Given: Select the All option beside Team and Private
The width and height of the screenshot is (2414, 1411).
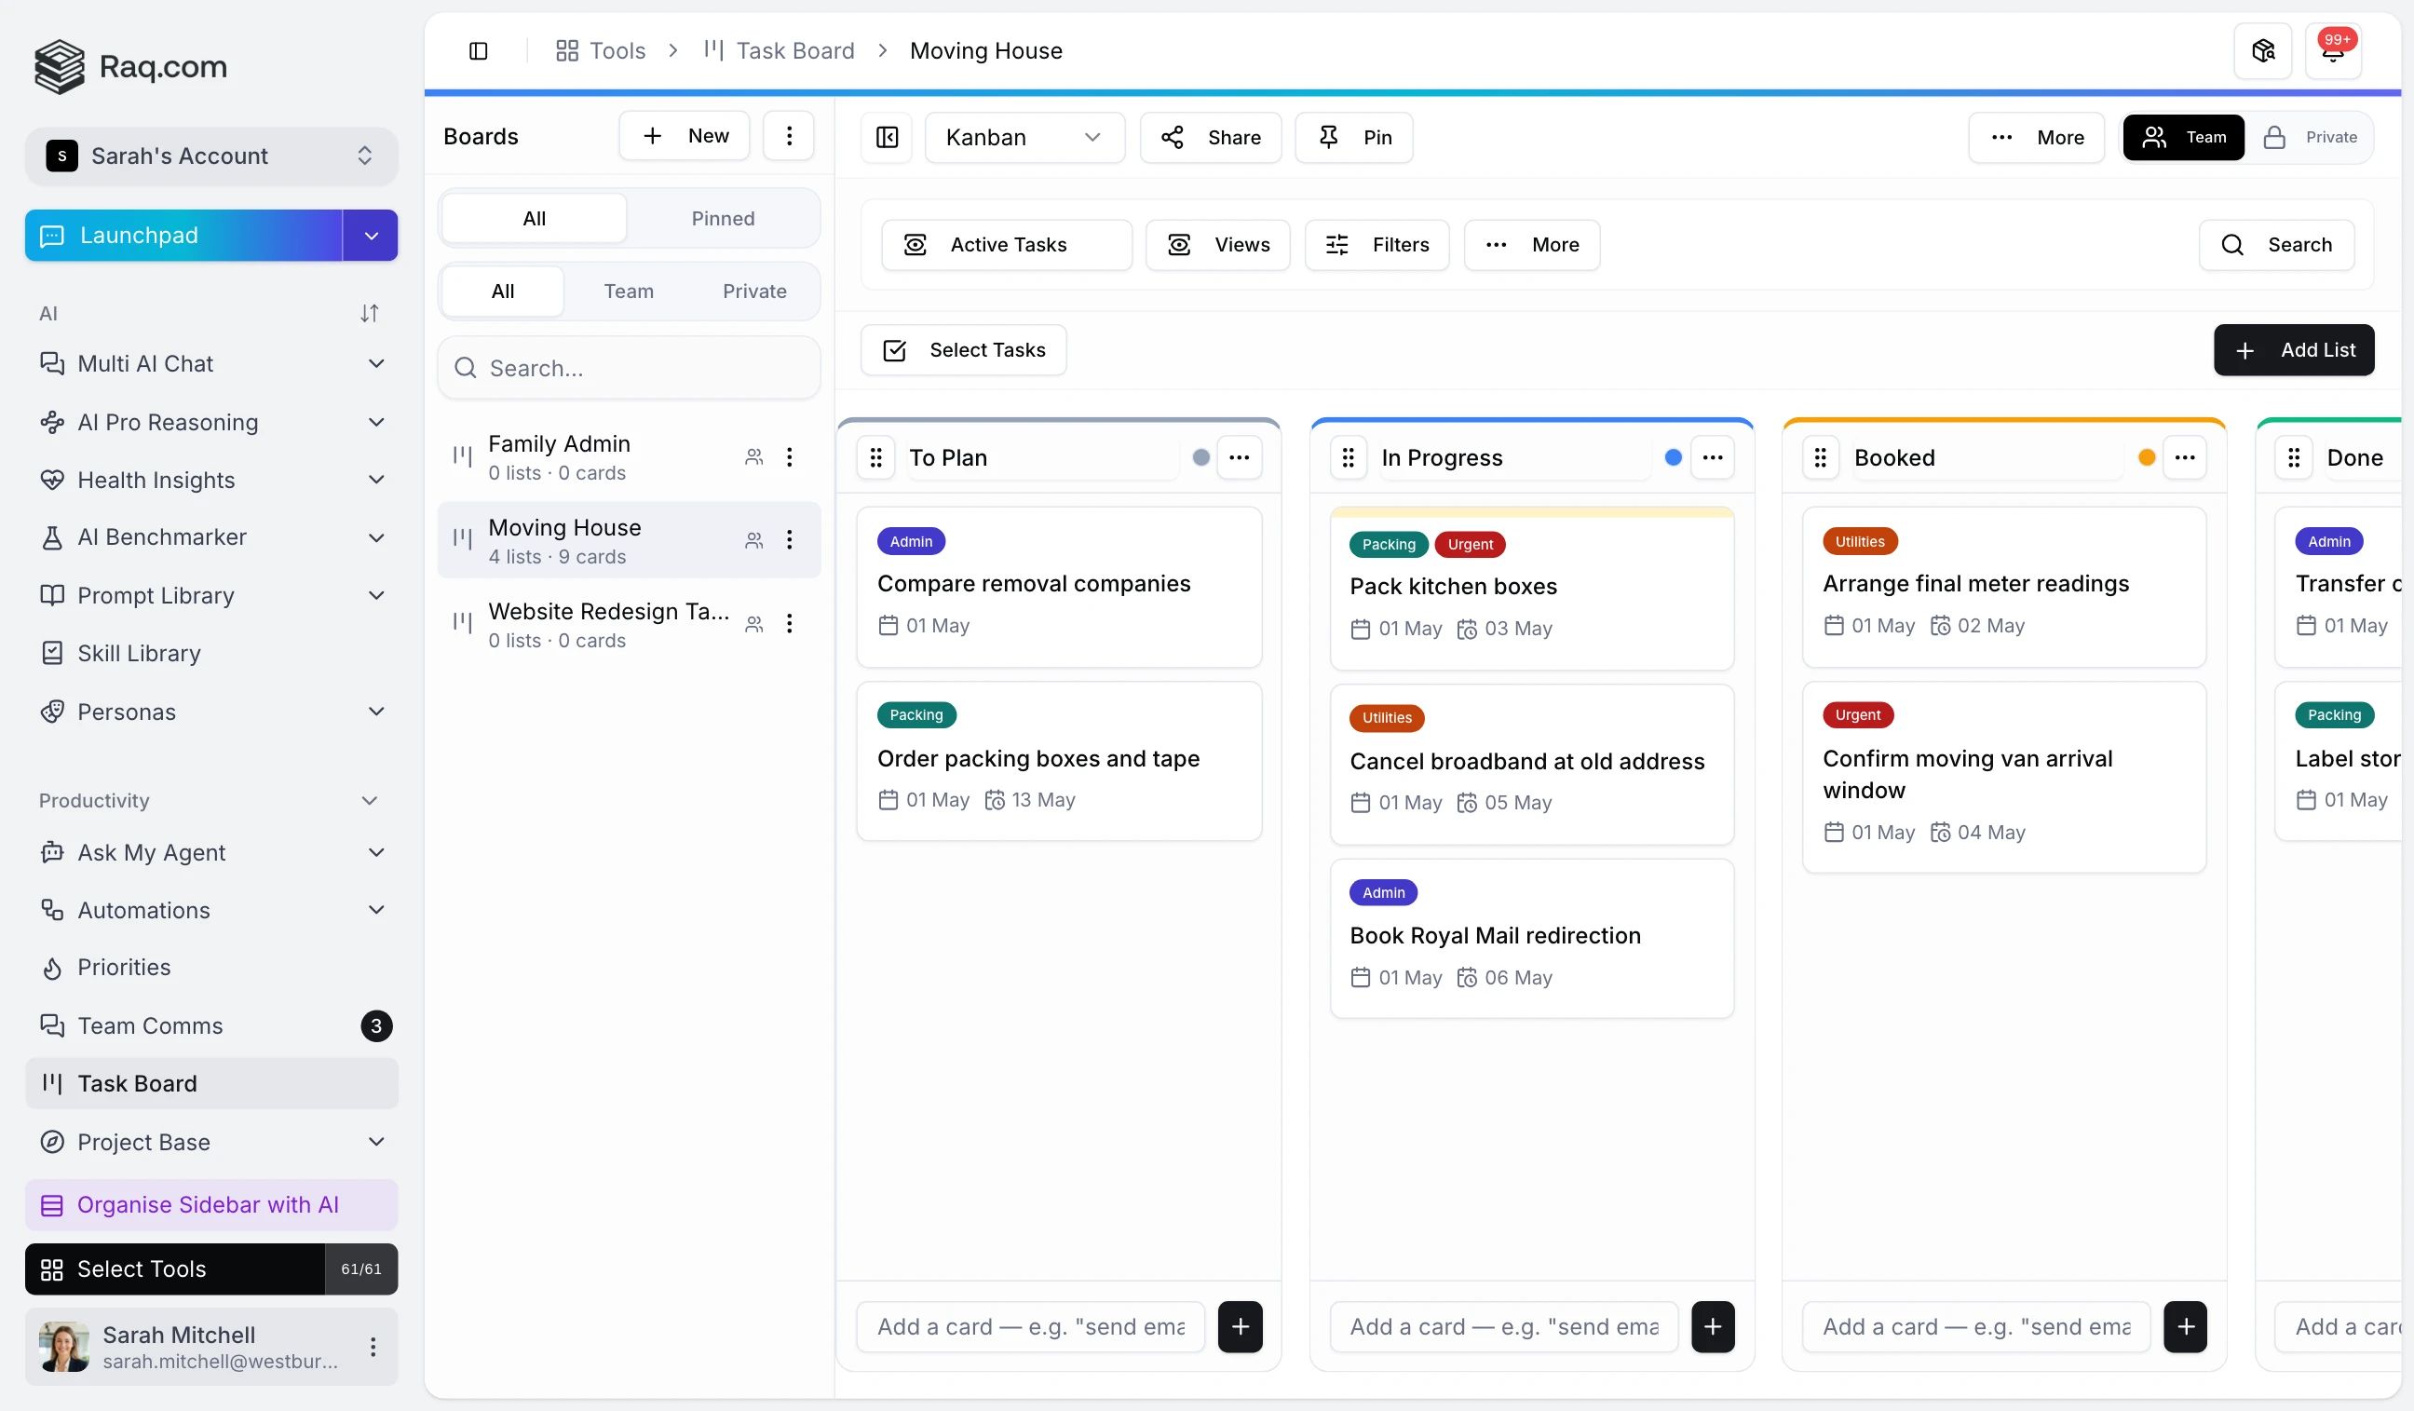Looking at the screenshot, I should click(x=502, y=292).
